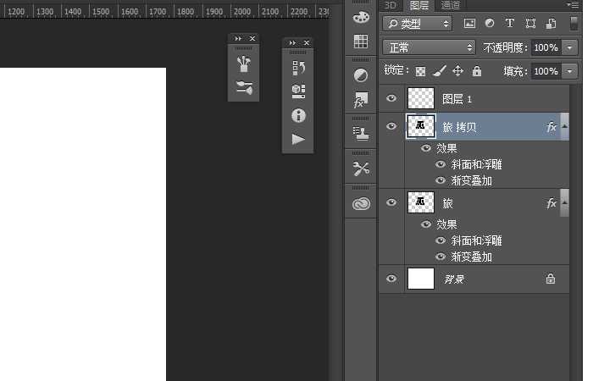This screenshot has height=381, width=593.
Task: Open the Color panel palette icon
Action: (361, 17)
